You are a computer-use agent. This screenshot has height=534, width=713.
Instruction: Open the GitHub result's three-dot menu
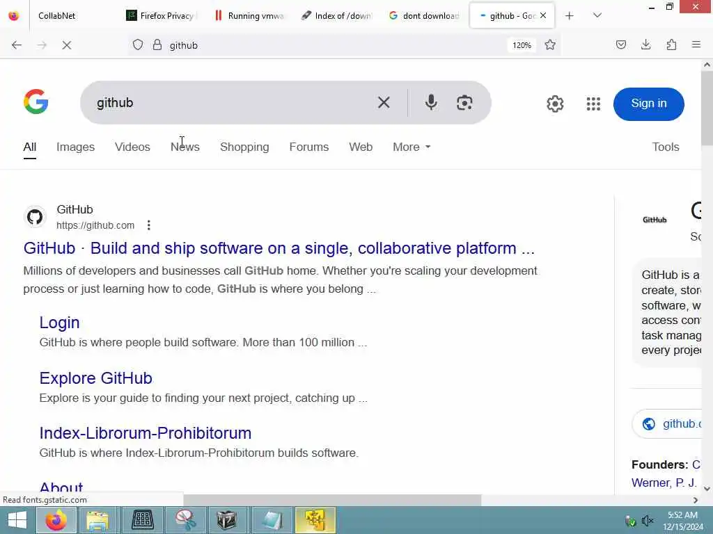[x=149, y=225]
